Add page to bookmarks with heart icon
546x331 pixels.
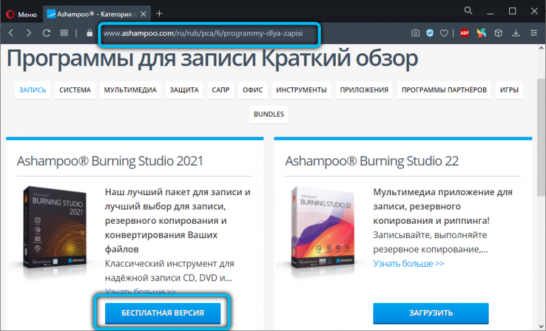[x=444, y=33]
